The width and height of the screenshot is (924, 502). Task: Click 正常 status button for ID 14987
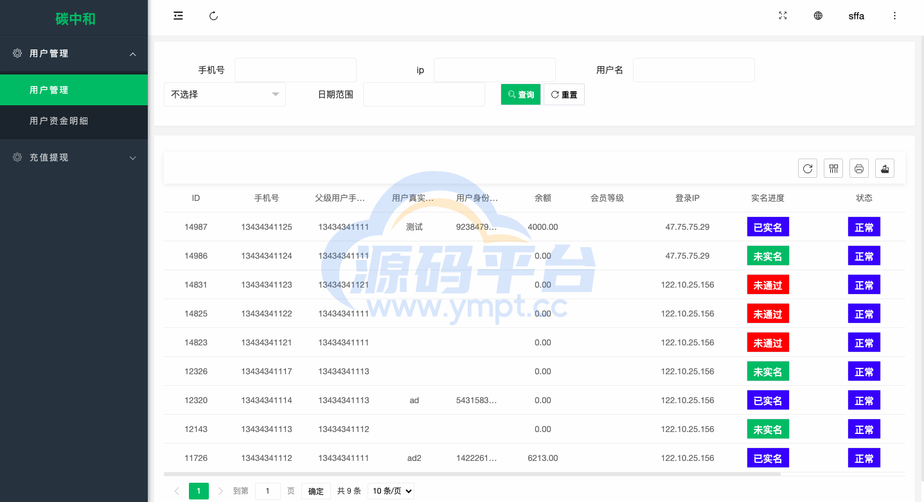(864, 227)
